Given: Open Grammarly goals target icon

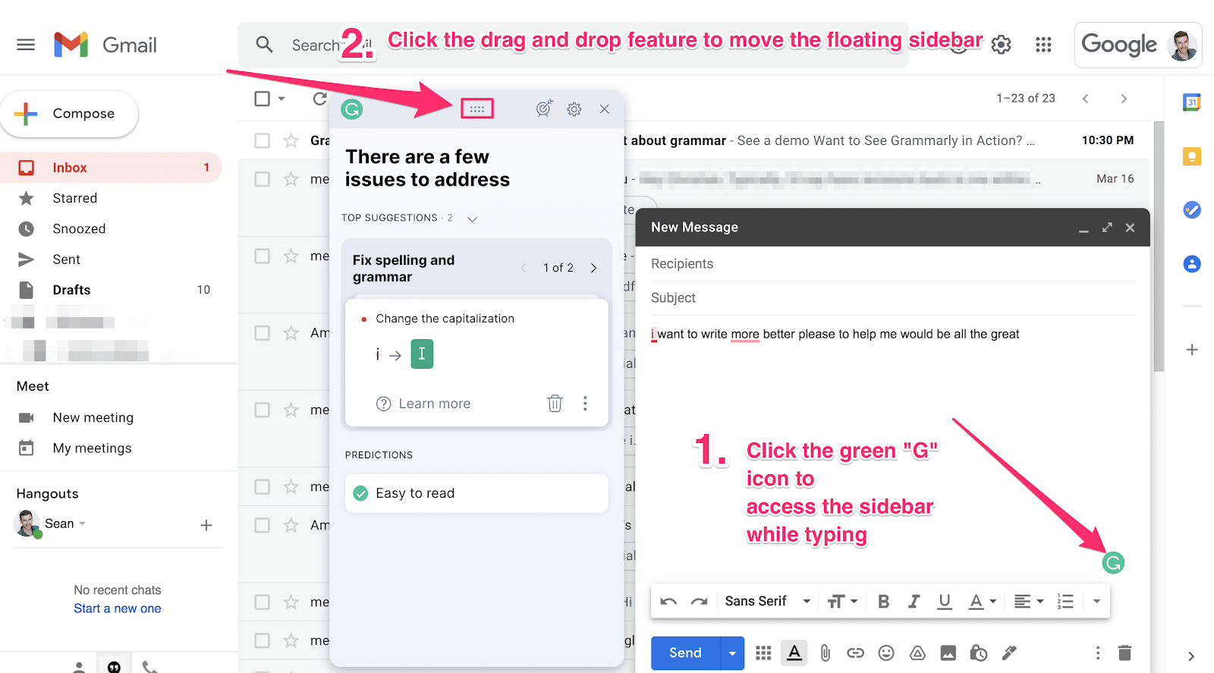Looking at the screenshot, I should point(544,108).
